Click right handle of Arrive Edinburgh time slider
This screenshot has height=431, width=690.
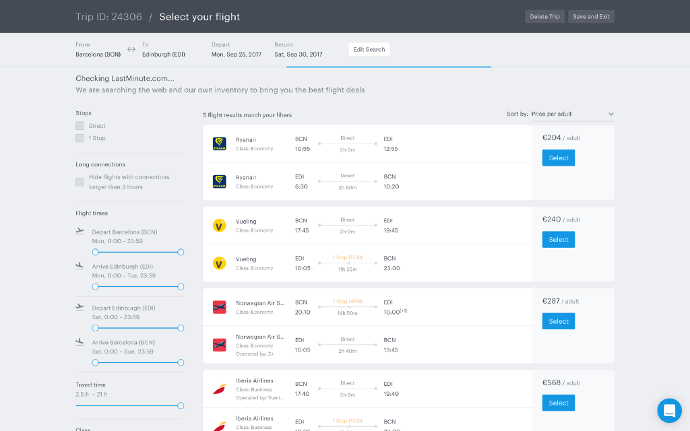181,287
